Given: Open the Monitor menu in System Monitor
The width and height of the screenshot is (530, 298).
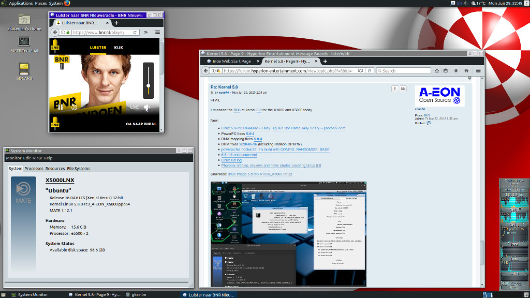Looking at the screenshot, I should click(13, 158).
